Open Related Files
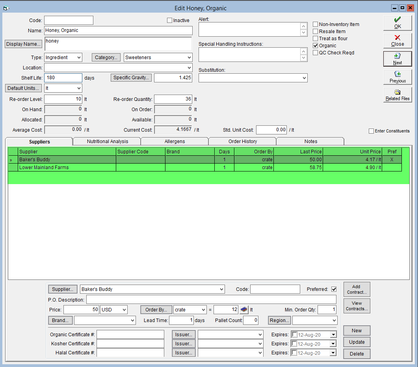The image size is (418, 367). [x=397, y=95]
